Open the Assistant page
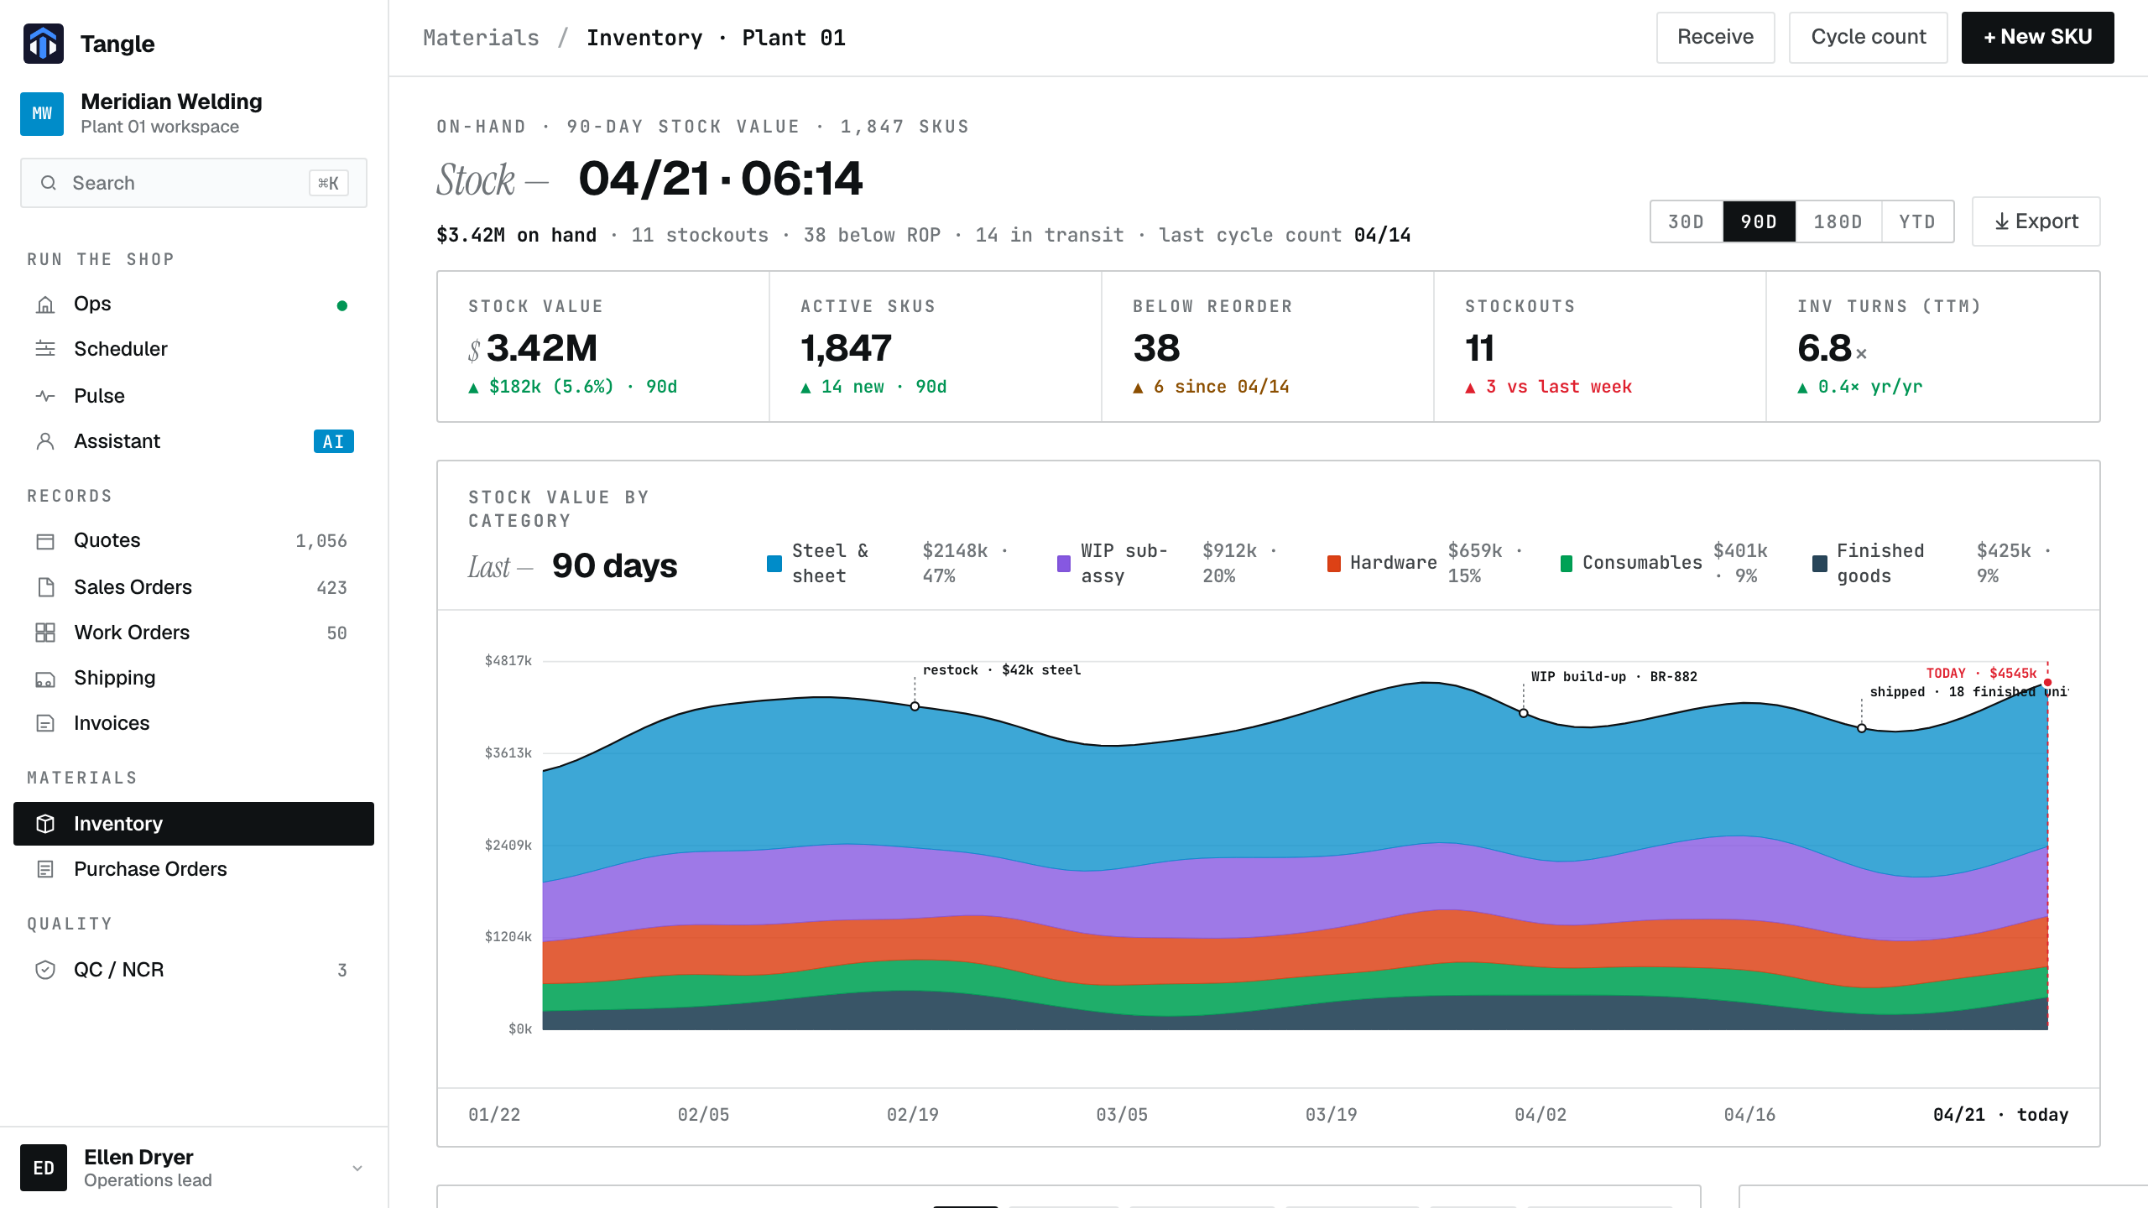 click(x=194, y=441)
